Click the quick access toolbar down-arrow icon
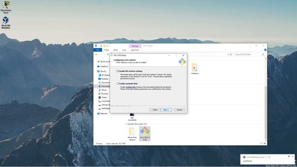This screenshot has width=297, height=167. coord(96,46)
